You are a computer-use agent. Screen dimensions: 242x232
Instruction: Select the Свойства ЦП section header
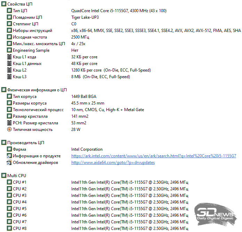(x=20, y=4)
